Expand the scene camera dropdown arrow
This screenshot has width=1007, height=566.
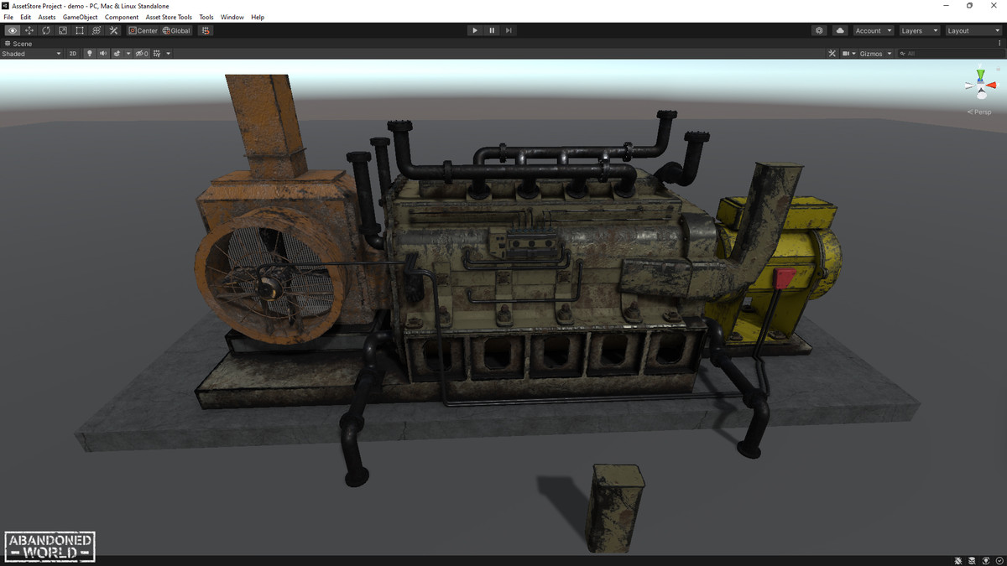[854, 54]
